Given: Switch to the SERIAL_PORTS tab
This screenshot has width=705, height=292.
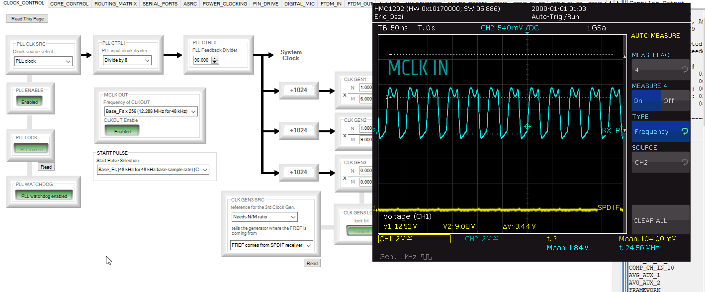Looking at the screenshot, I should 160,3.
